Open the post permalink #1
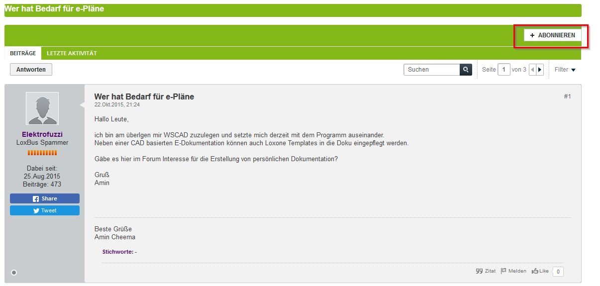Screen dimensions: 600x286 pos(567,96)
